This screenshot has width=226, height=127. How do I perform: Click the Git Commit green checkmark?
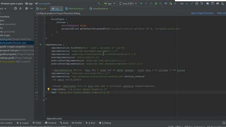click(192, 4)
